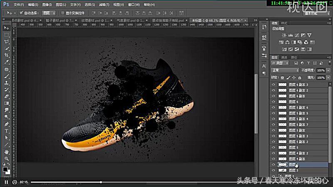Switch to the 鞋子素材.psd tab
333x187 pixels.
(x=60, y=20)
